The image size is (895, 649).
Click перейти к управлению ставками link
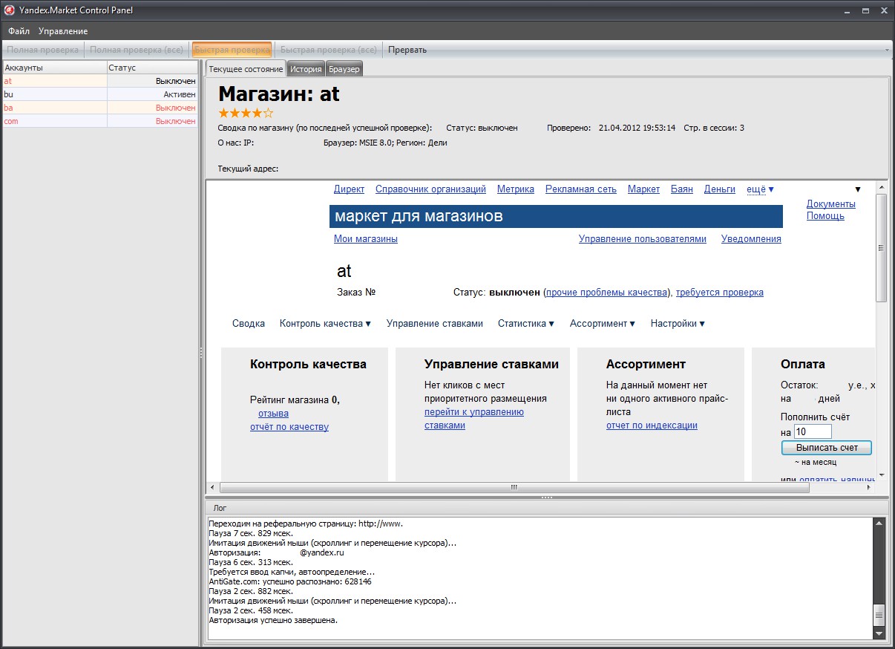click(x=474, y=419)
